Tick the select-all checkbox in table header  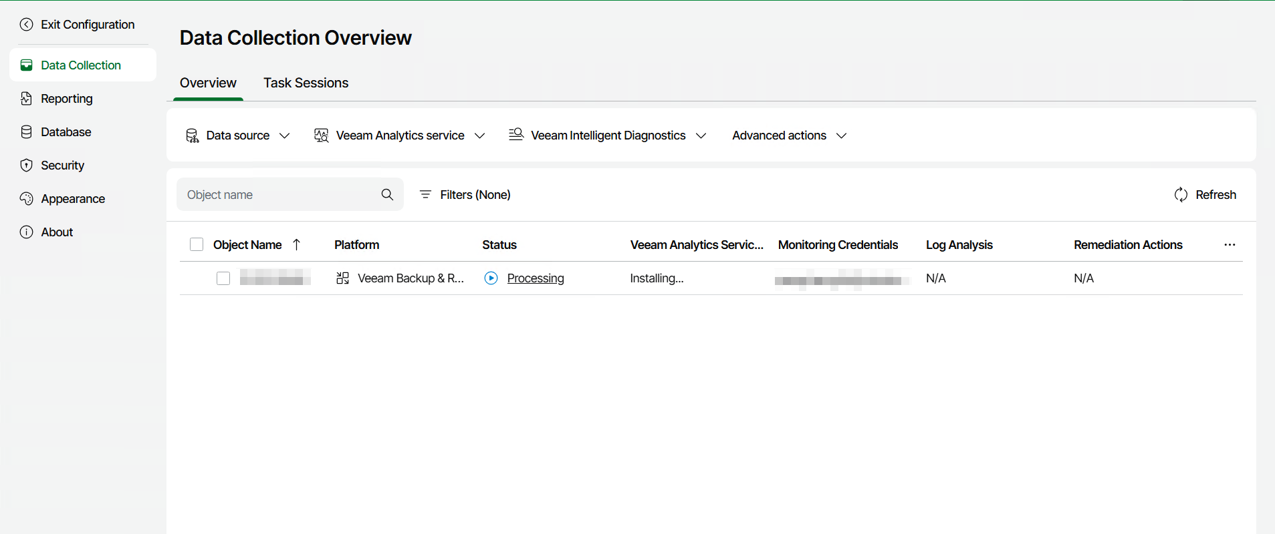197,244
